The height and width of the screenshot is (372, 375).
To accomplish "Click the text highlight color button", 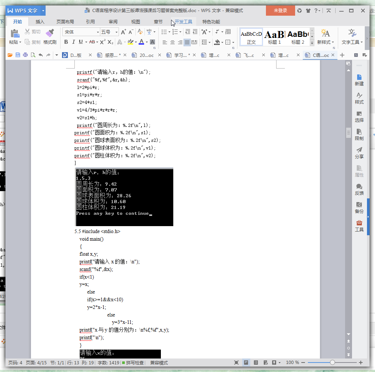I will [x=130, y=42].
